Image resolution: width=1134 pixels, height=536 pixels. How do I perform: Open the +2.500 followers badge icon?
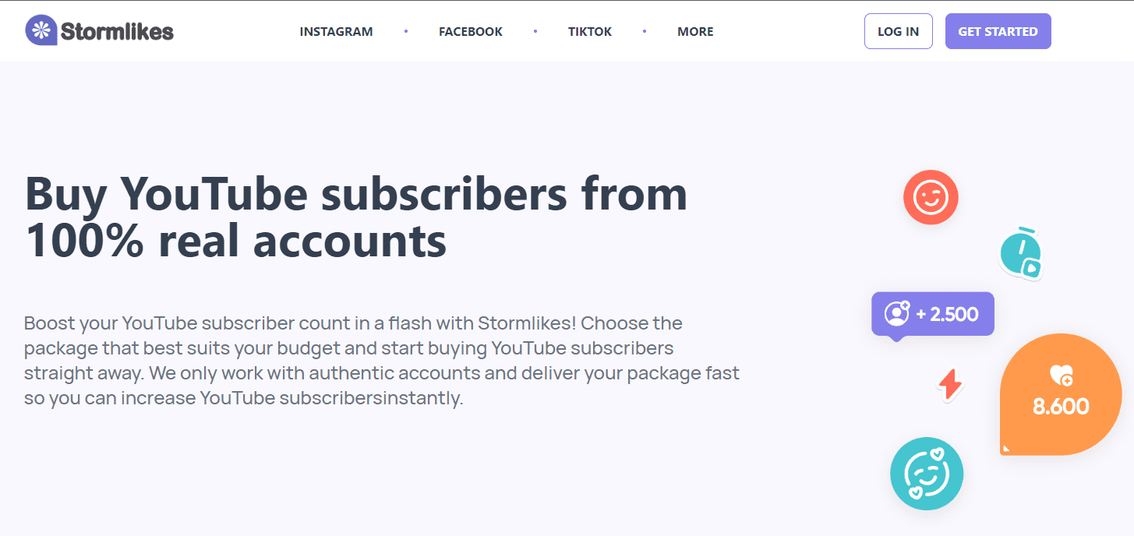[932, 313]
